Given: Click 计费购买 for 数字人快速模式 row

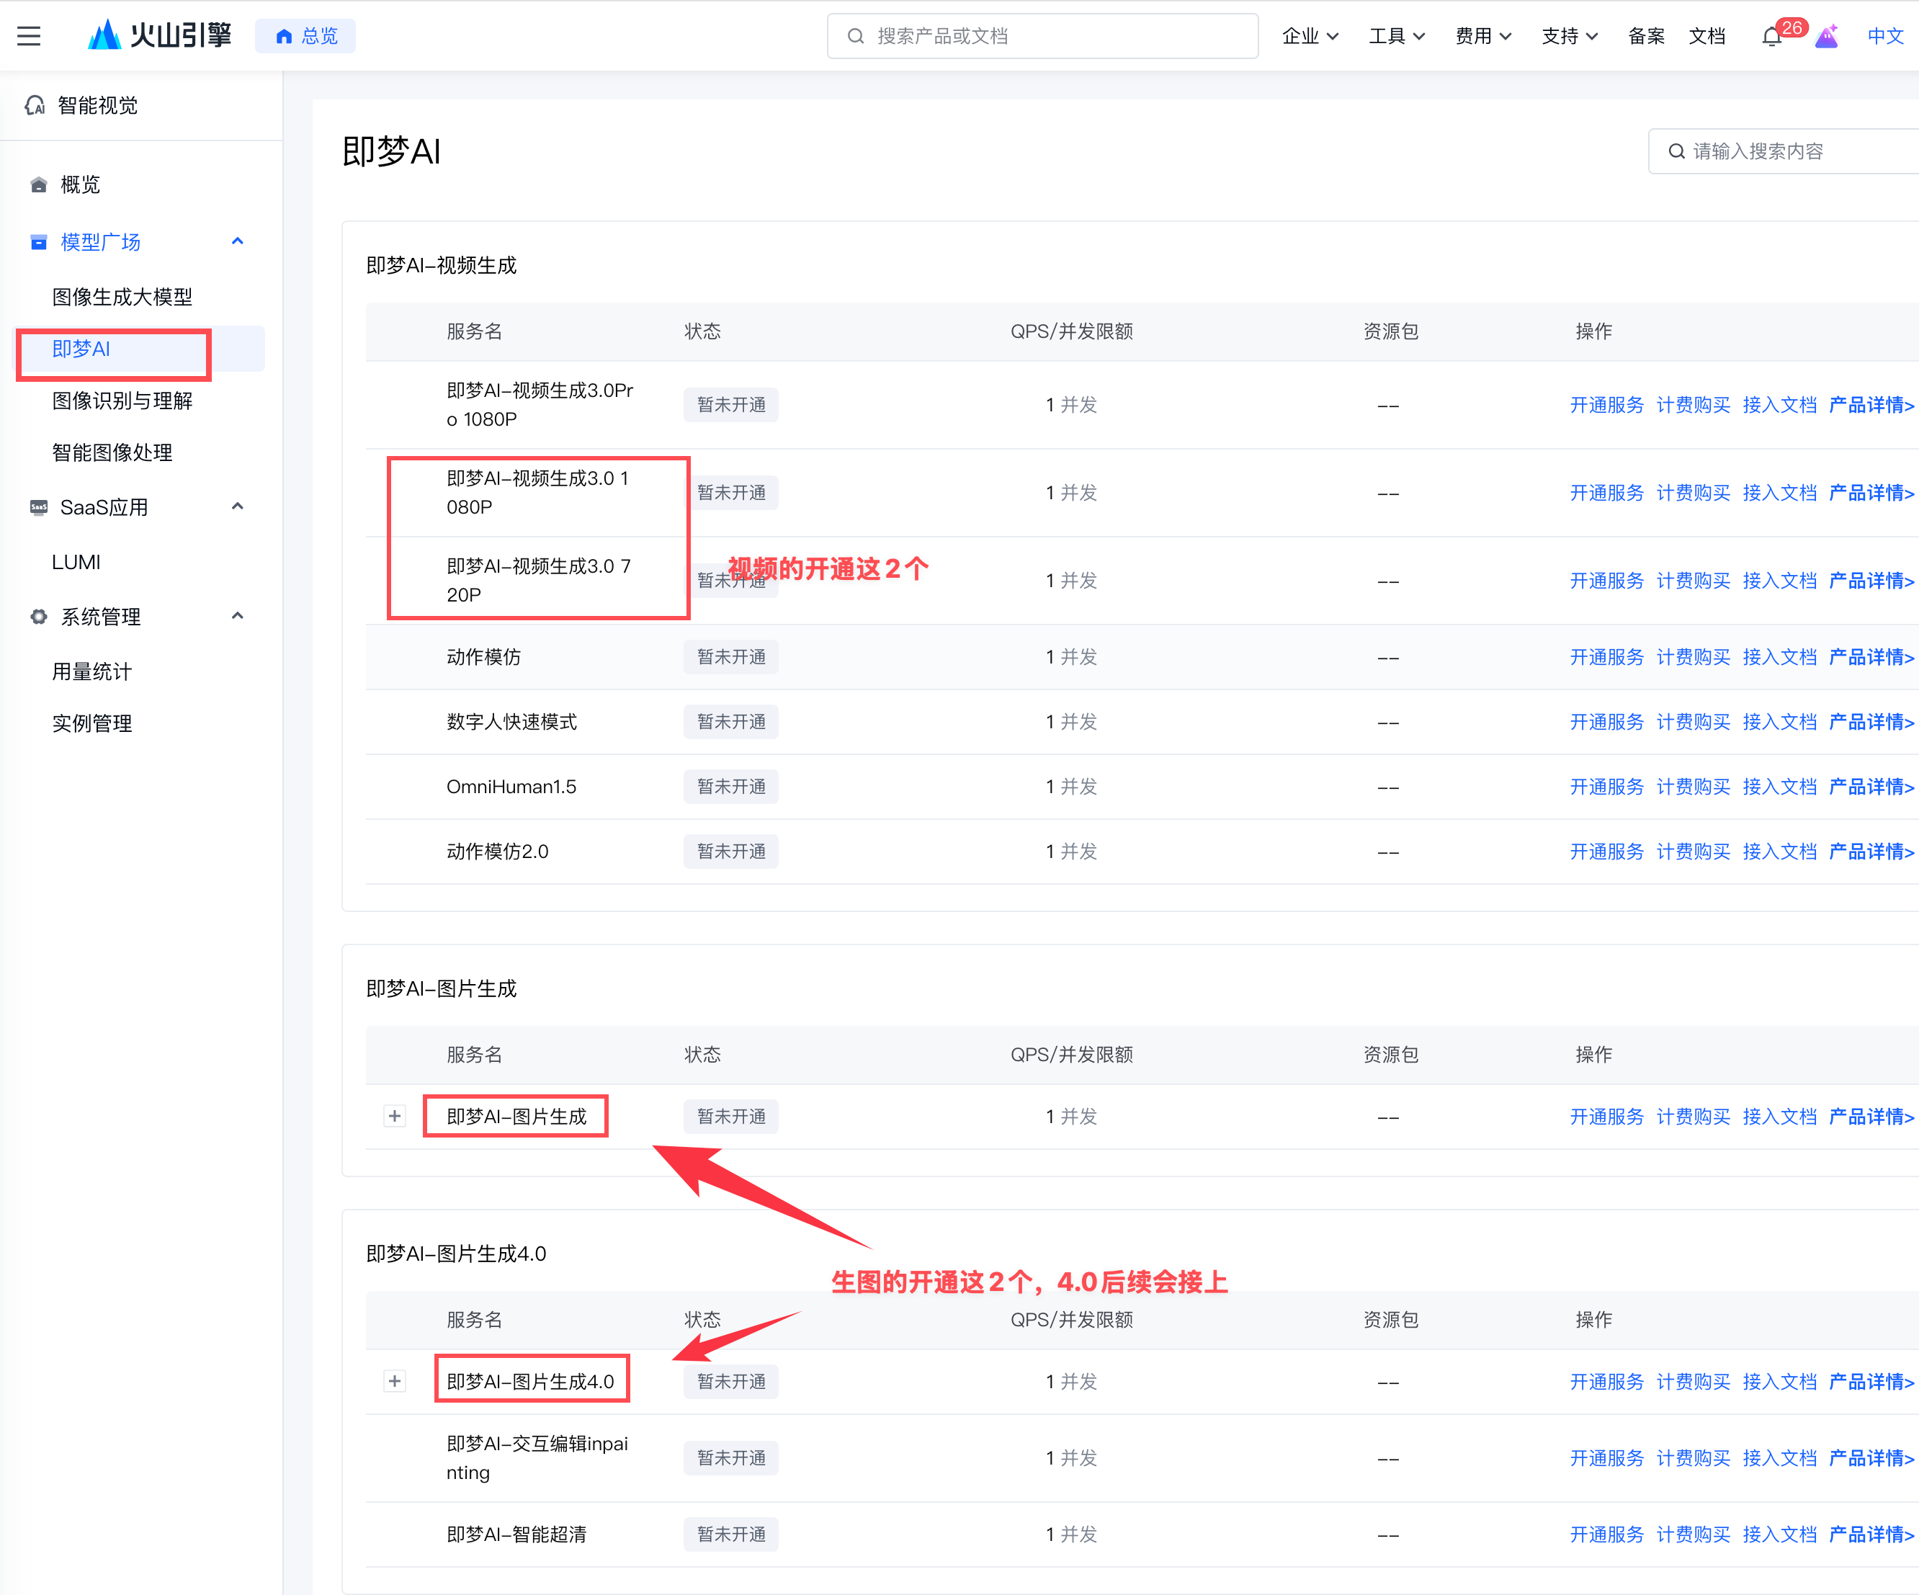Looking at the screenshot, I should point(1694,722).
